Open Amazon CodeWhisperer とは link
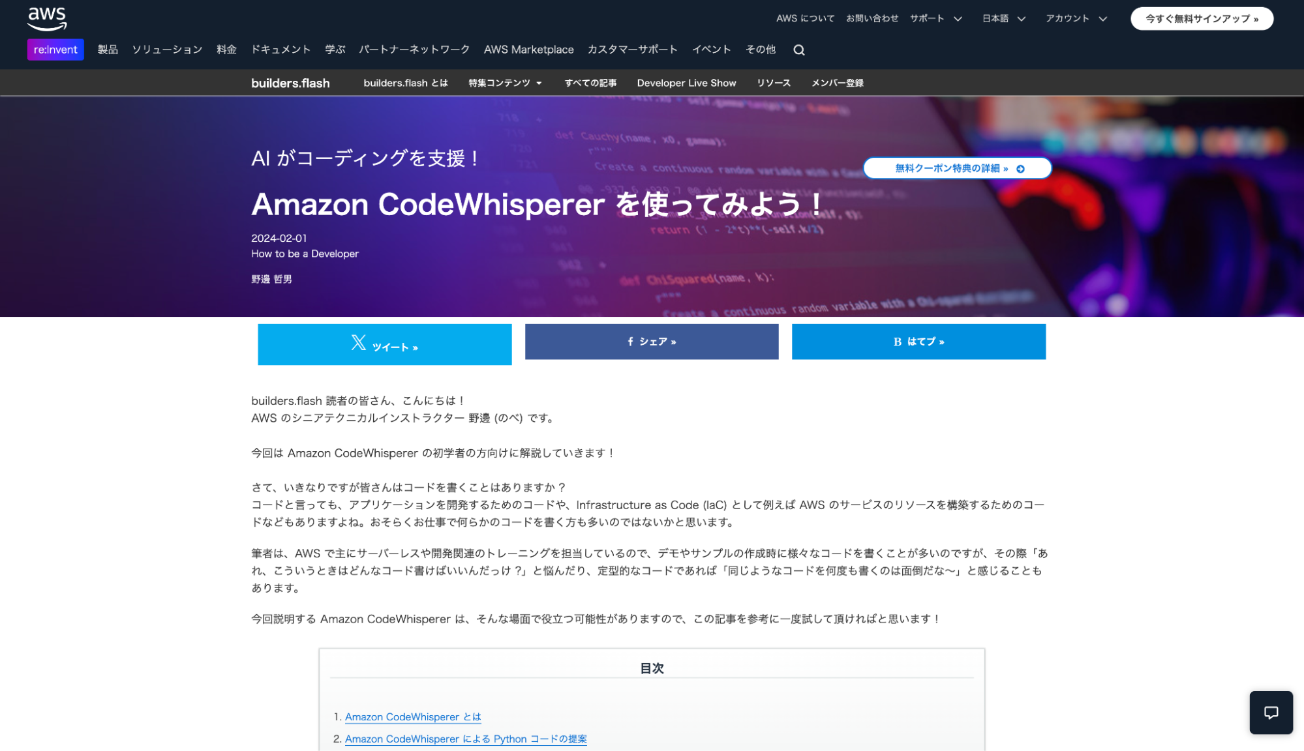Screen dimensions: 1304x751 (x=413, y=716)
